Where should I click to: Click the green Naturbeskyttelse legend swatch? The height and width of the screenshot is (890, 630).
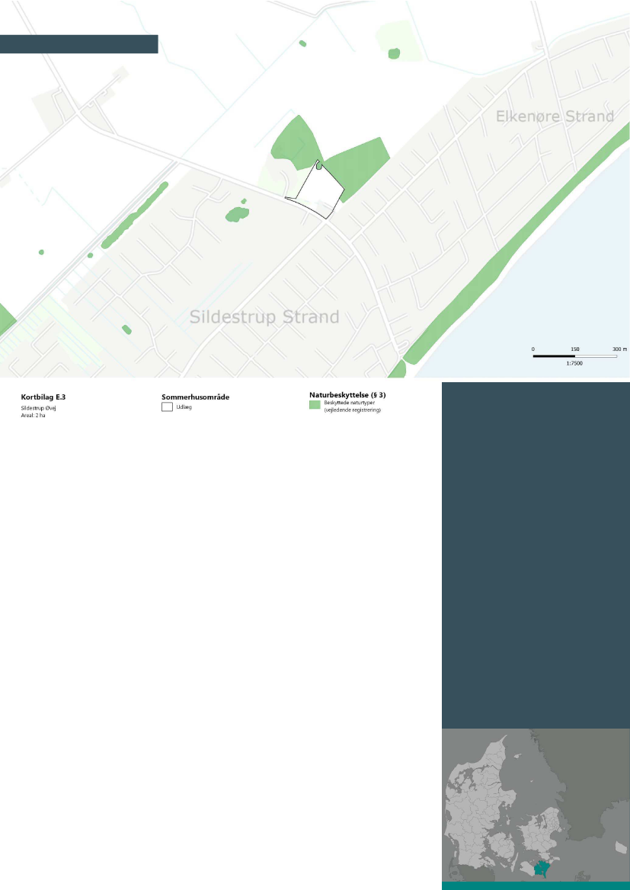(x=315, y=406)
